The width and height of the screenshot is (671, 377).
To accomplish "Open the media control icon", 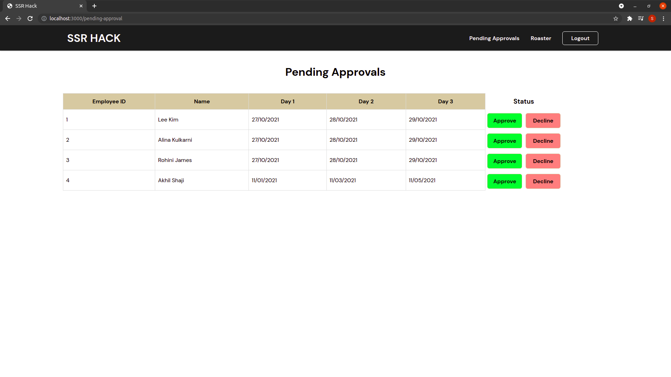I will pyautogui.click(x=641, y=19).
